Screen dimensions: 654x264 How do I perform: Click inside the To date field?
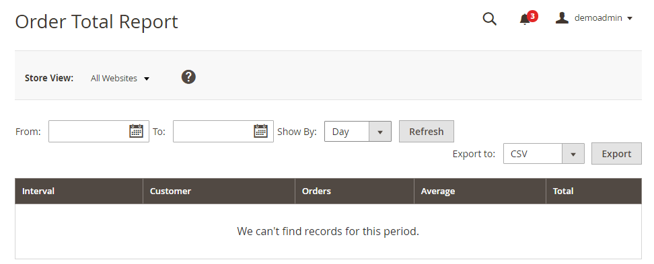point(213,131)
